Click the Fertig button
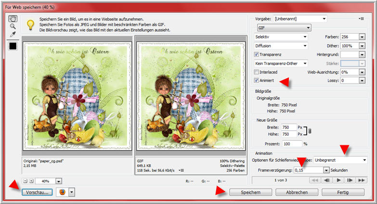The width and height of the screenshot is (377, 204). tap(343, 192)
